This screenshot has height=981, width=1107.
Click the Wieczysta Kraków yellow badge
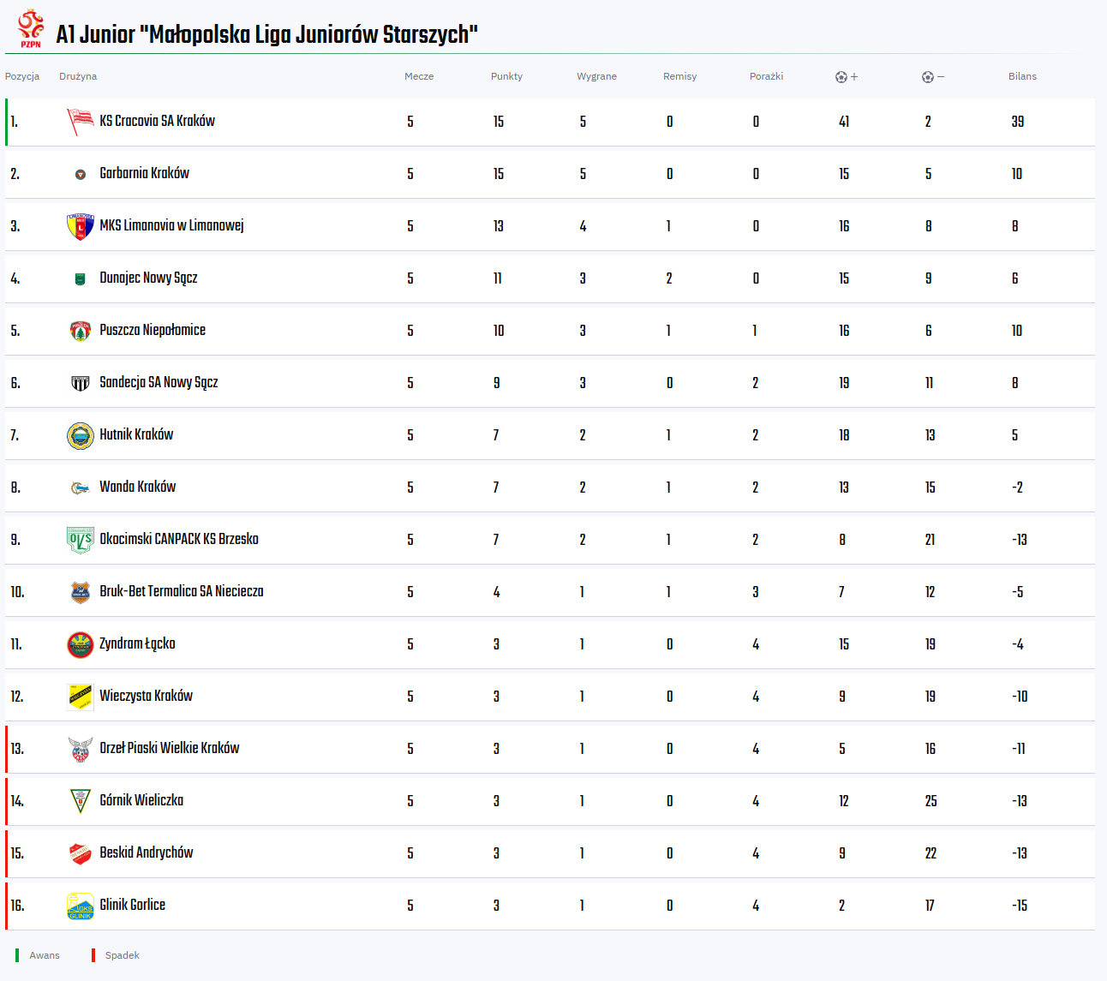pos(81,697)
